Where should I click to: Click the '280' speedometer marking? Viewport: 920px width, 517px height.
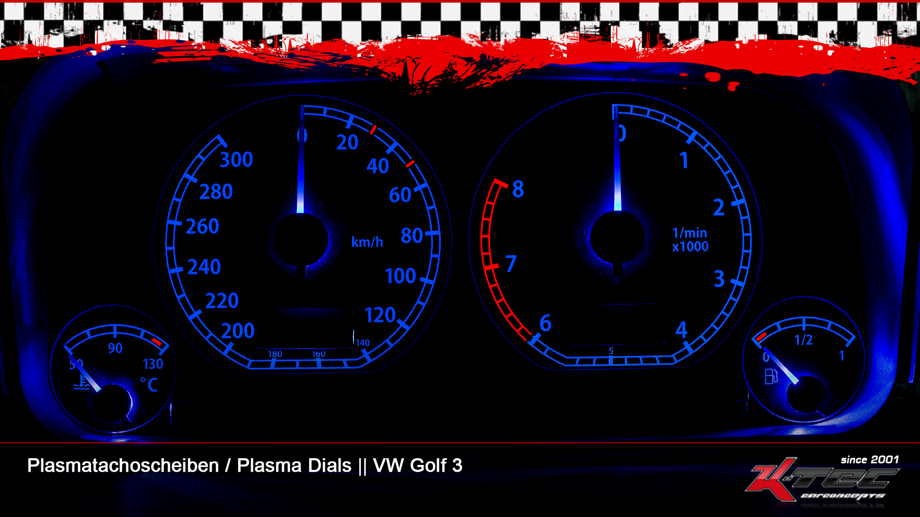[x=216, y=192]
